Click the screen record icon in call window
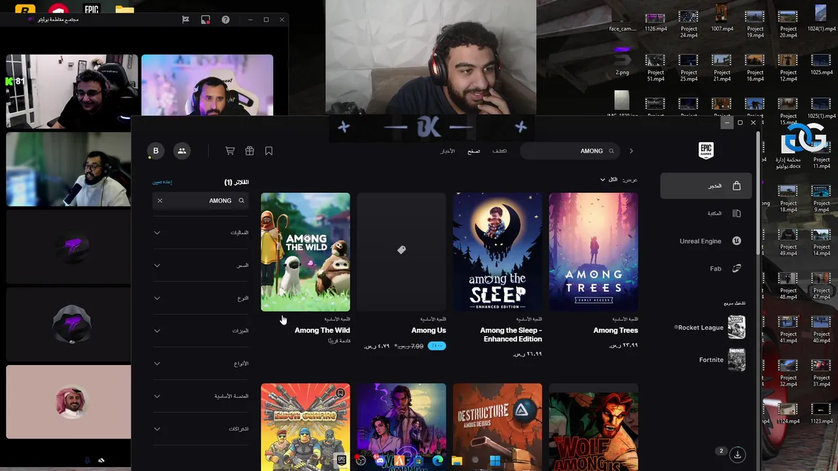Image resolution: width=838 pixels, height=471 pixels. click(206, 20)
